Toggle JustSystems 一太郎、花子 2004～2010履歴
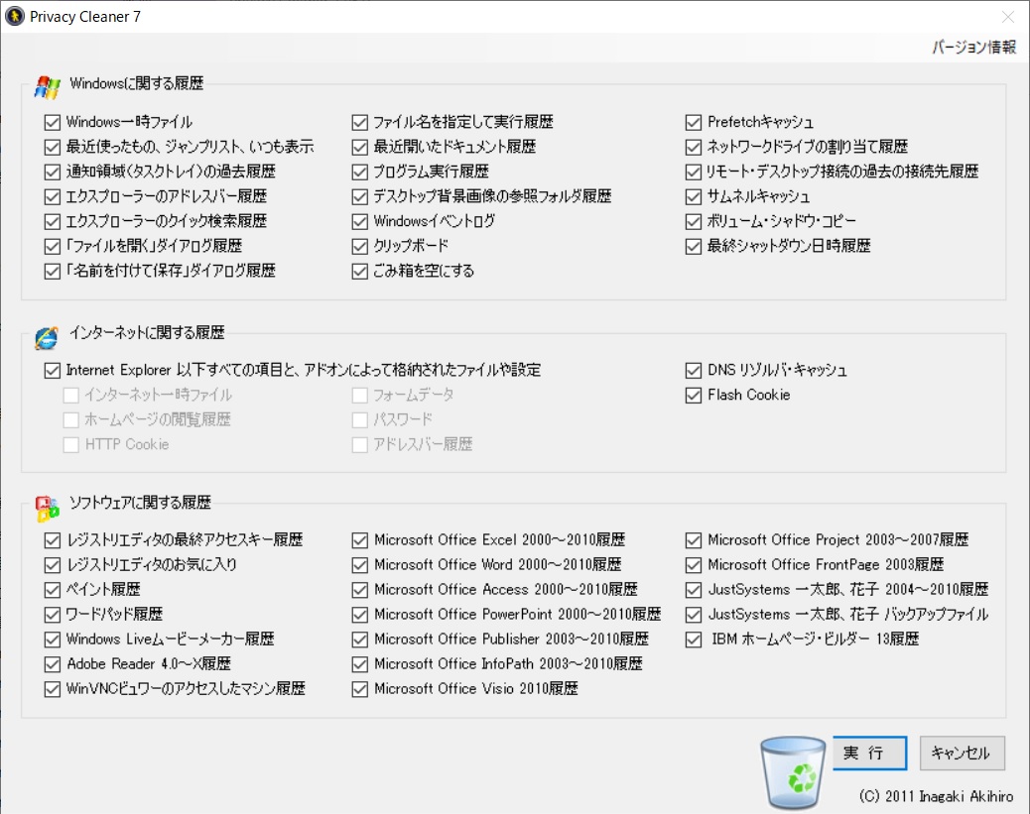 (x=693, y=590)
